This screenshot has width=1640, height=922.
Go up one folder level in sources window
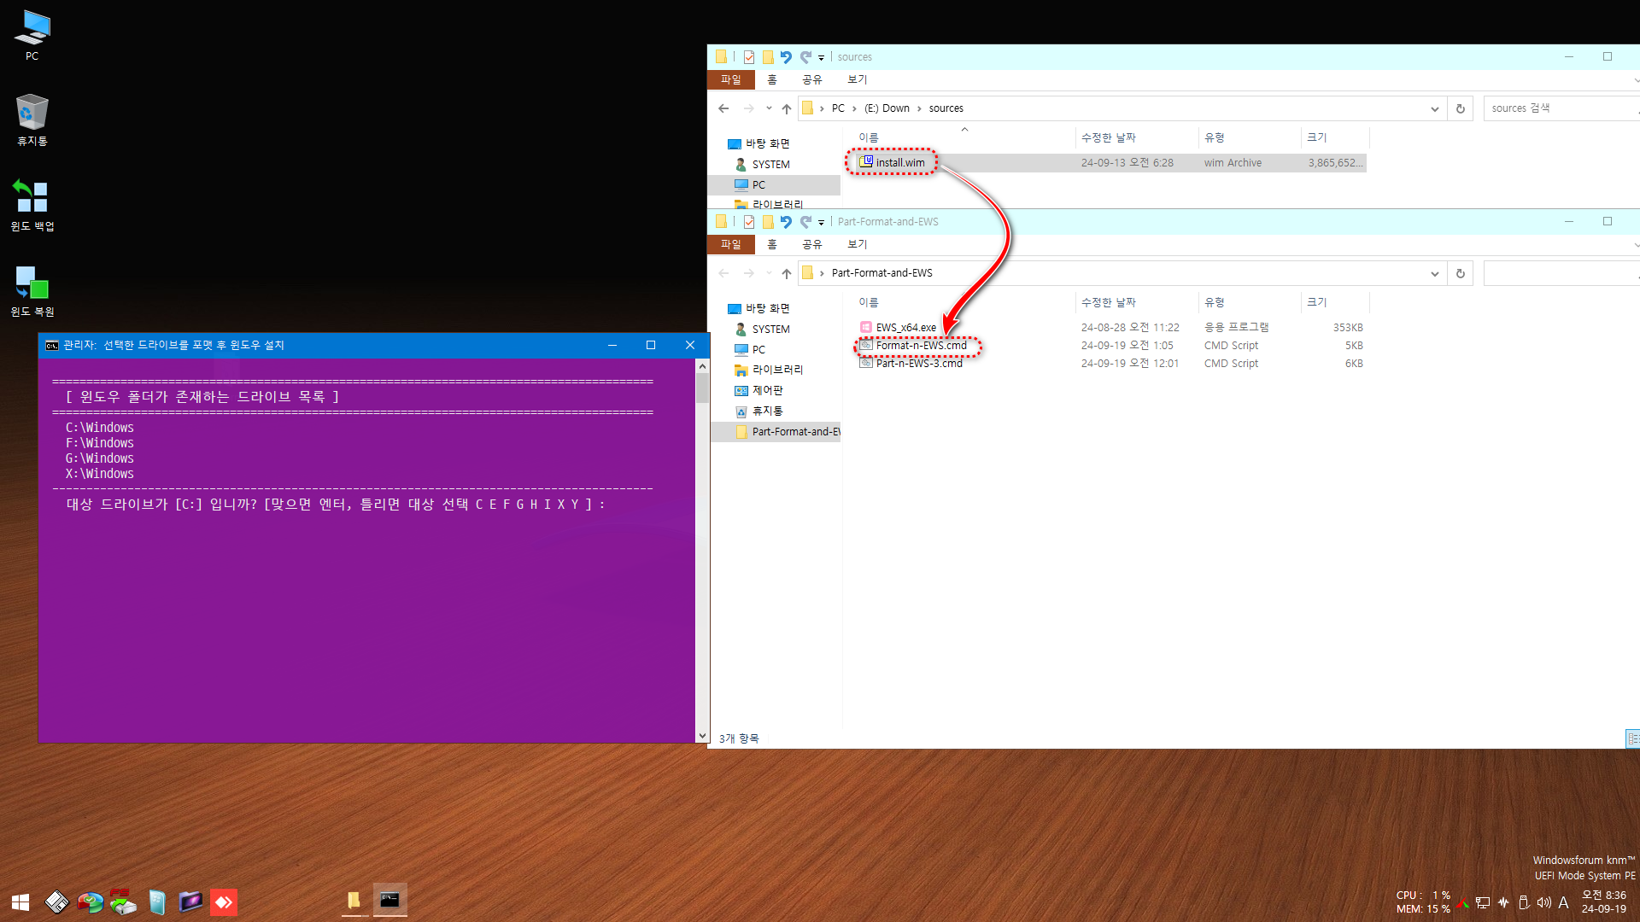coord(787,108)
